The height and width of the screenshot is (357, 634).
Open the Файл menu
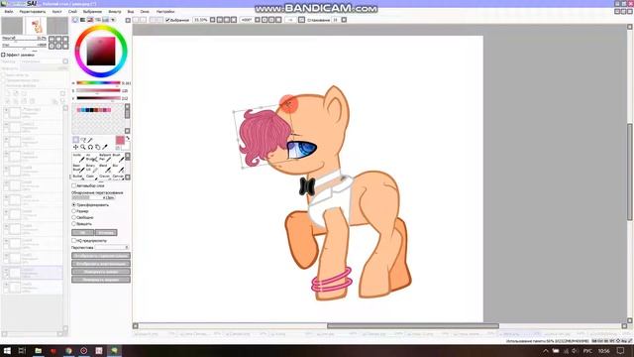click(9, 11)
